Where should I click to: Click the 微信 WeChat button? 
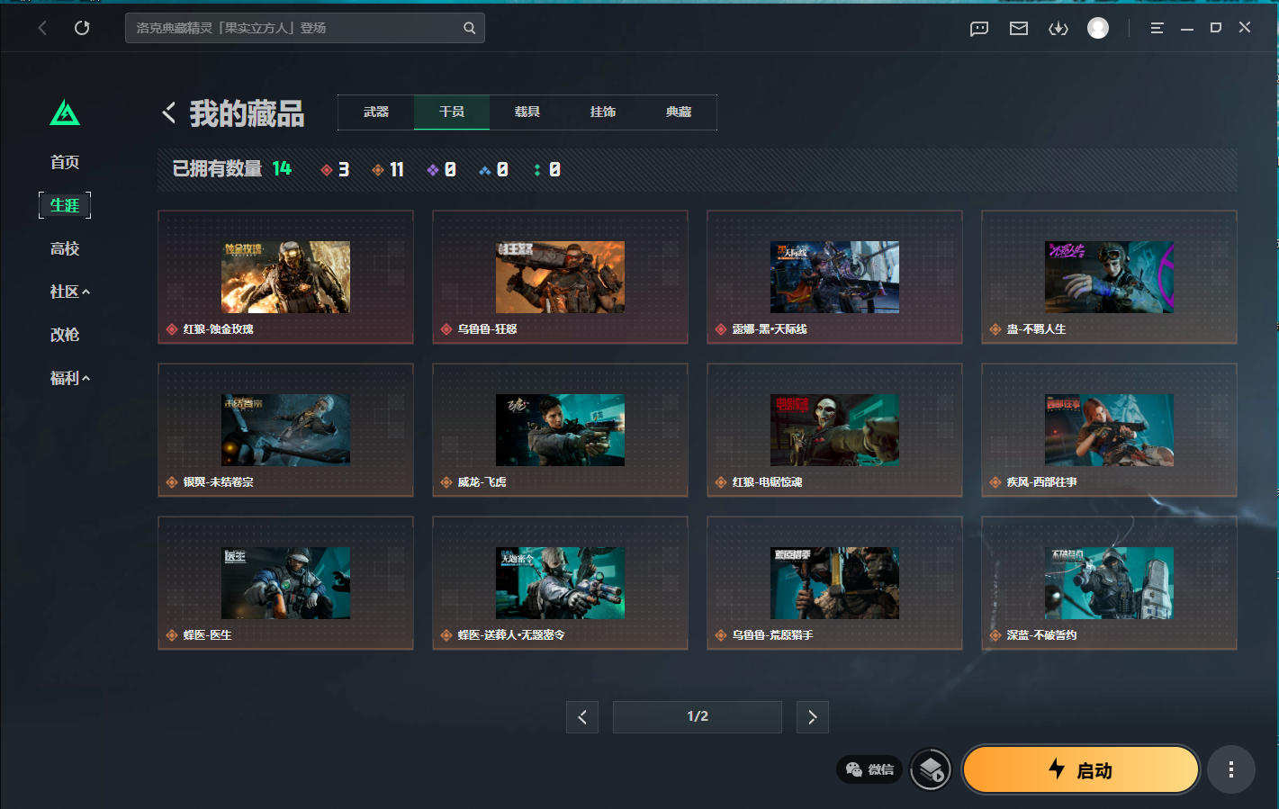[x=870, y=769]
